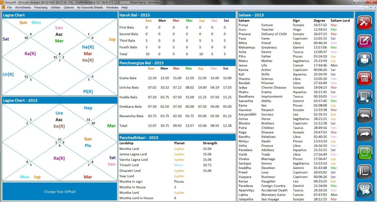
Task: Open the Windows menu
Action: click(112, 7)
